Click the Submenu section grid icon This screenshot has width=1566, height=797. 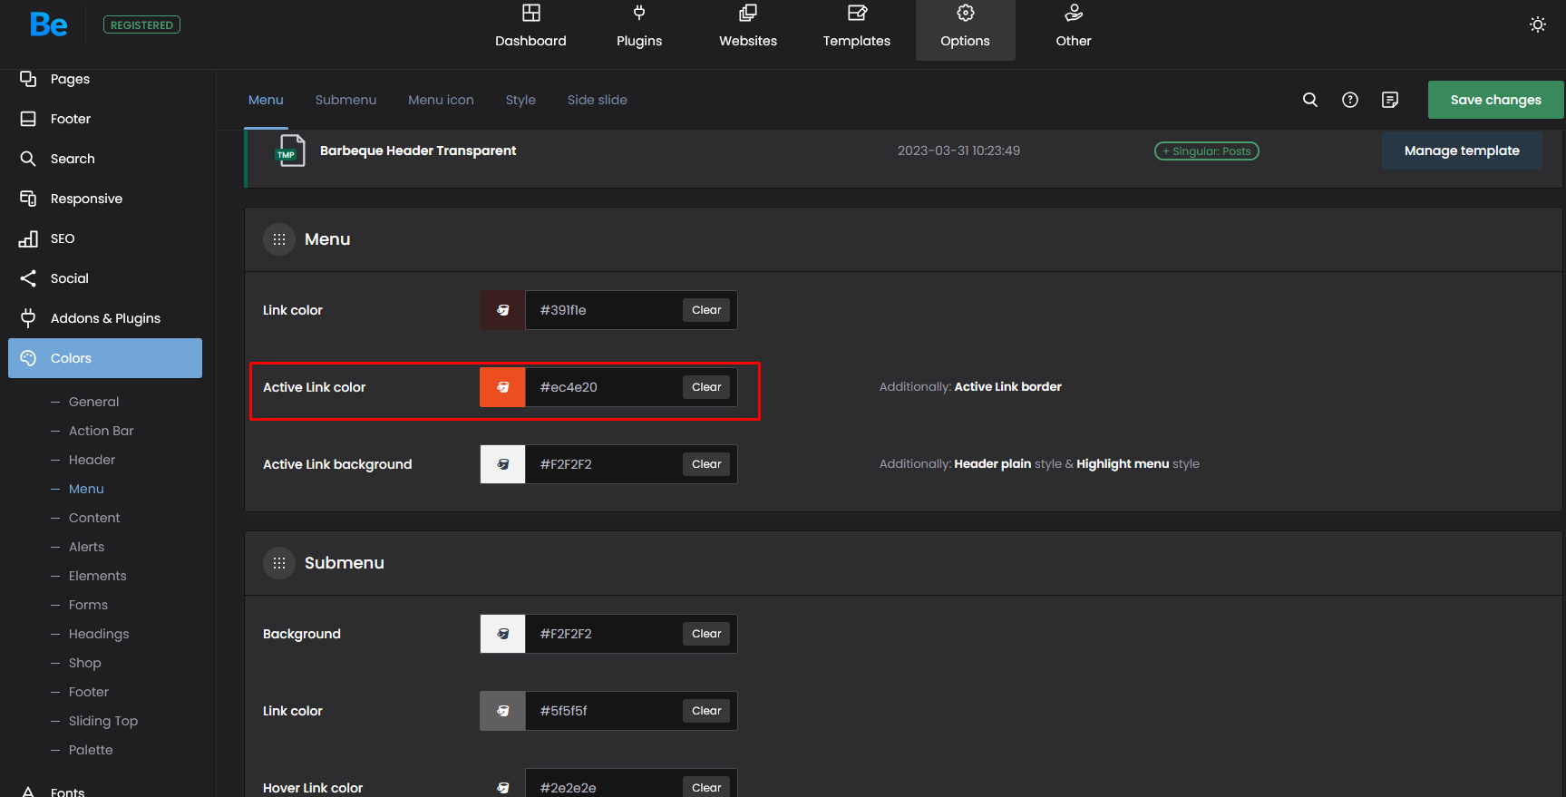click(279, 563)
